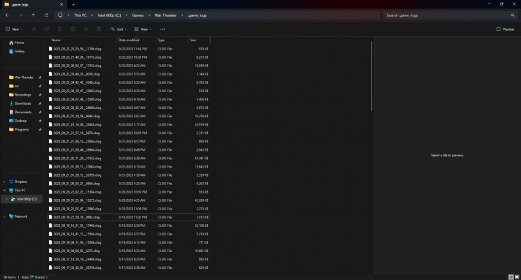Go up one folder with Up arrow

pos(33,15)
